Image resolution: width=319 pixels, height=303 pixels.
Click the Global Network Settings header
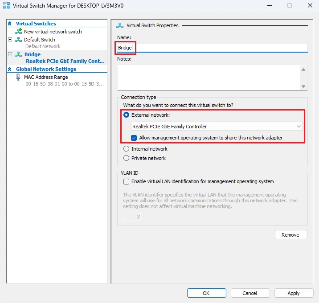(x=46, y=69)
